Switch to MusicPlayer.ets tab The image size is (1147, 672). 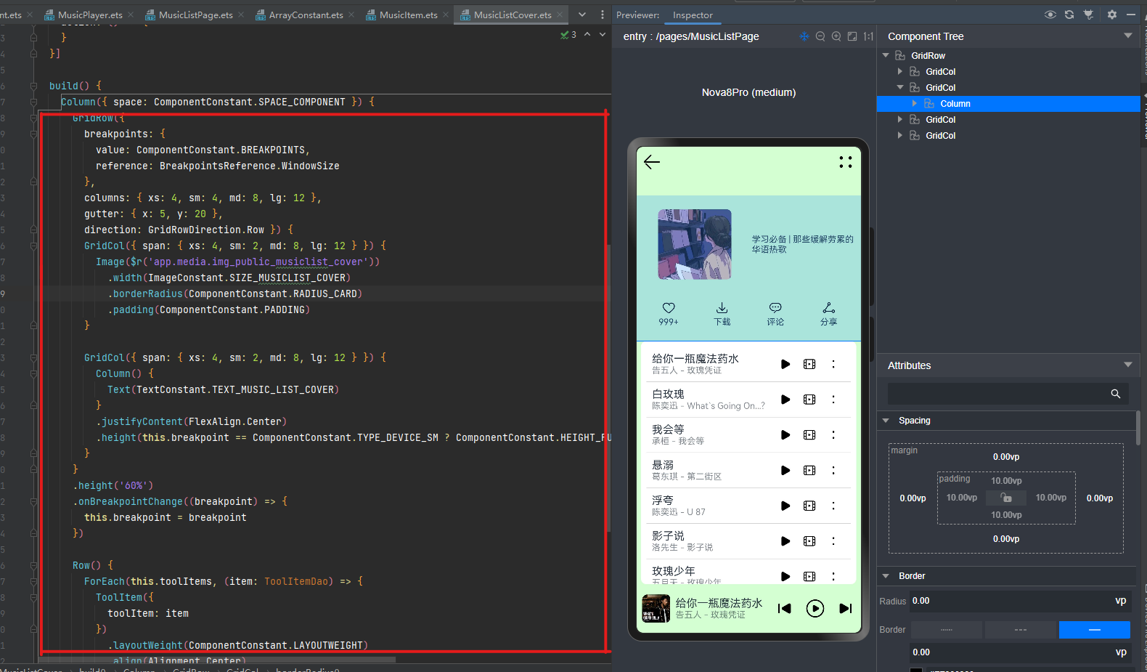[89, 15]
